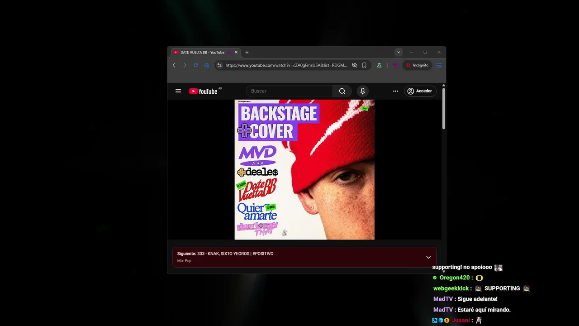Expand the Siguiente playlist panel chevron
This screenshot has width=579, height=326.
click(x=428, y=257)
